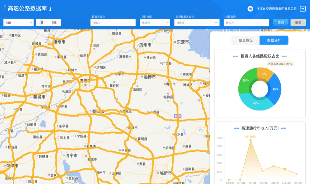This screenshot has width=310, height=184.
Task: Select the 数据分析 tab
Action: (274, 40)
